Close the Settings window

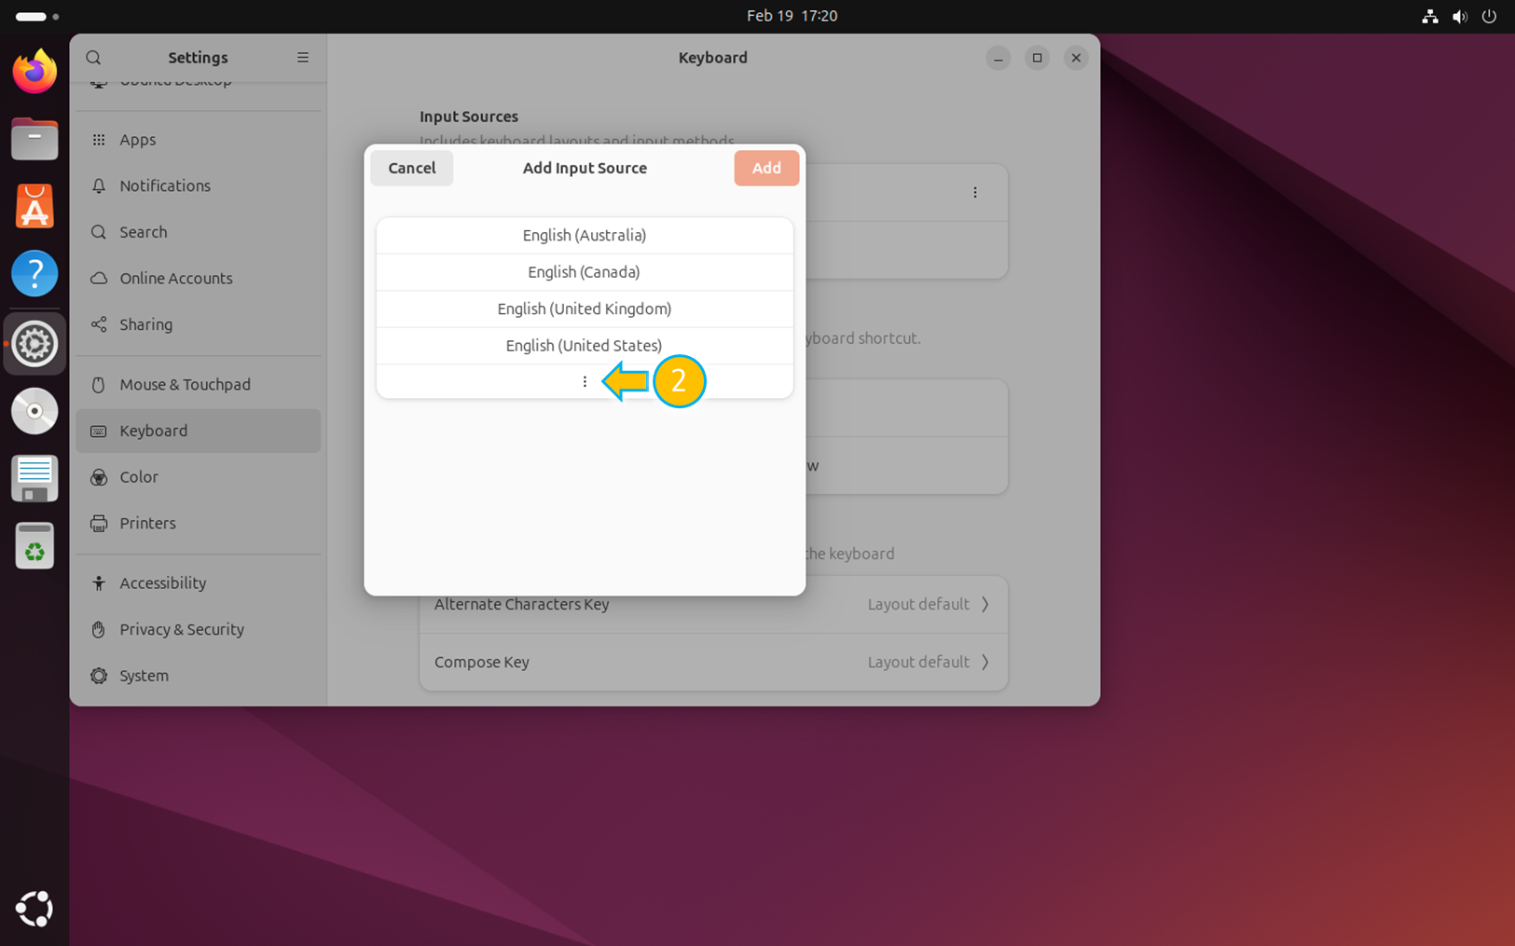coord(1076,58)
